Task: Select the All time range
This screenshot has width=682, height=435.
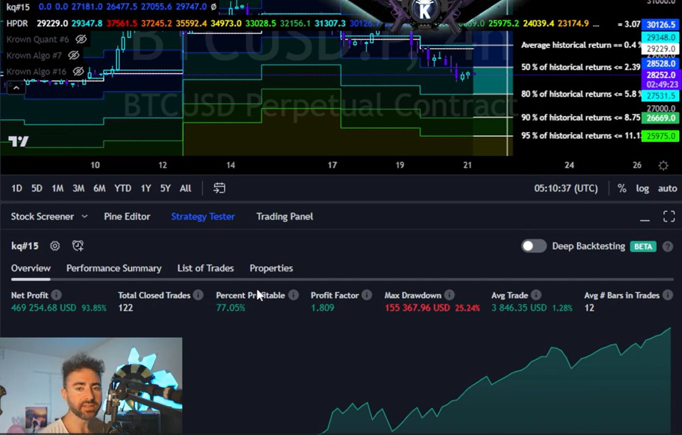Action: (x=185, y=188)
